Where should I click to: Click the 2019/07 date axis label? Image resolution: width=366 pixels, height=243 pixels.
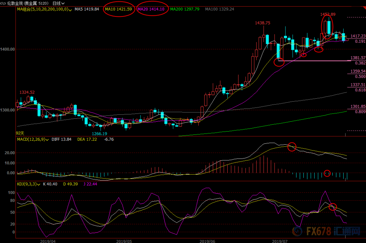point(280,241)
